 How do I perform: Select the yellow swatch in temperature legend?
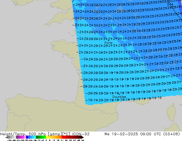(47, 137)
